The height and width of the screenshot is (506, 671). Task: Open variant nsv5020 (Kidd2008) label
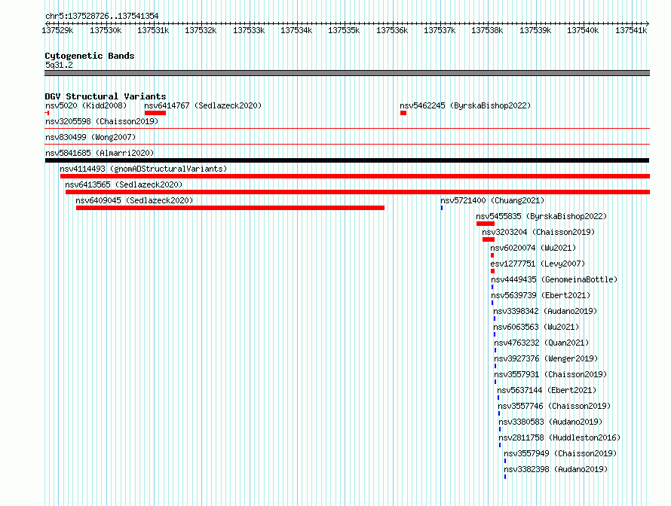[x=86, y=105]
